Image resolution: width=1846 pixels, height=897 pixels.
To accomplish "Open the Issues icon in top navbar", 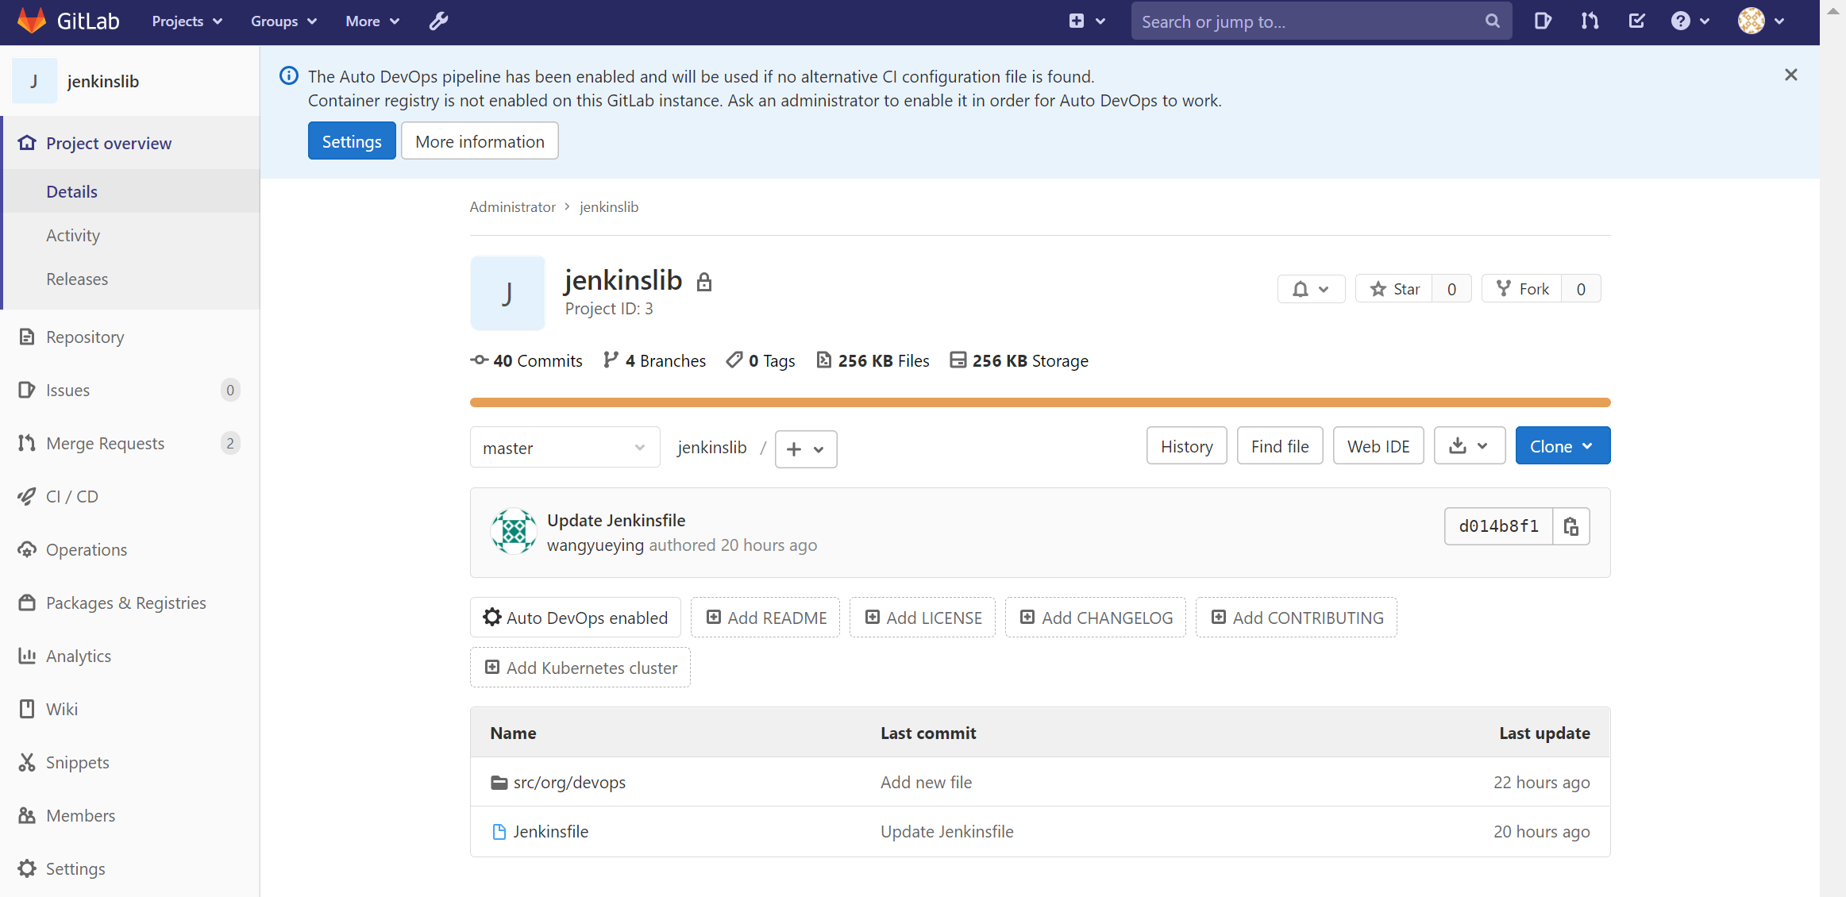I will (x=1542, y=21).
